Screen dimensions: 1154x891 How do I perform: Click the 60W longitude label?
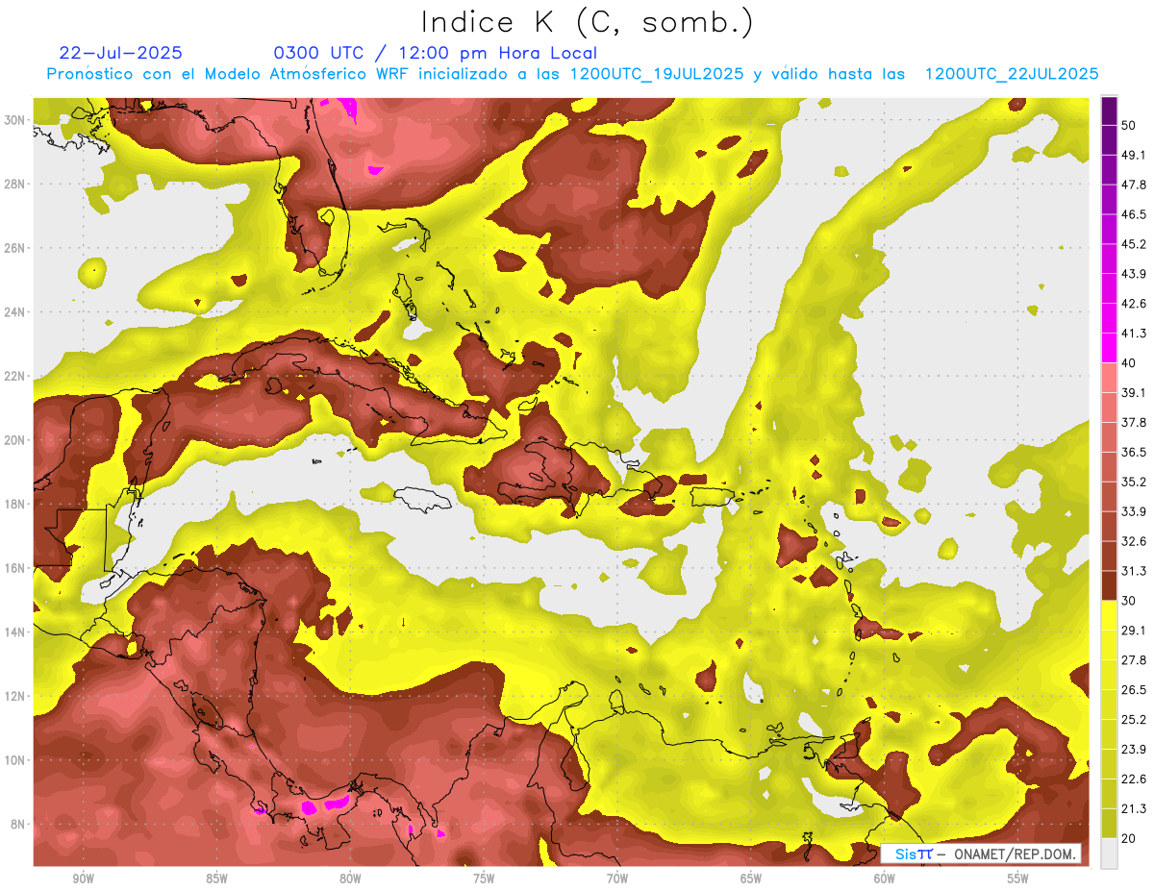click(885, 879)
